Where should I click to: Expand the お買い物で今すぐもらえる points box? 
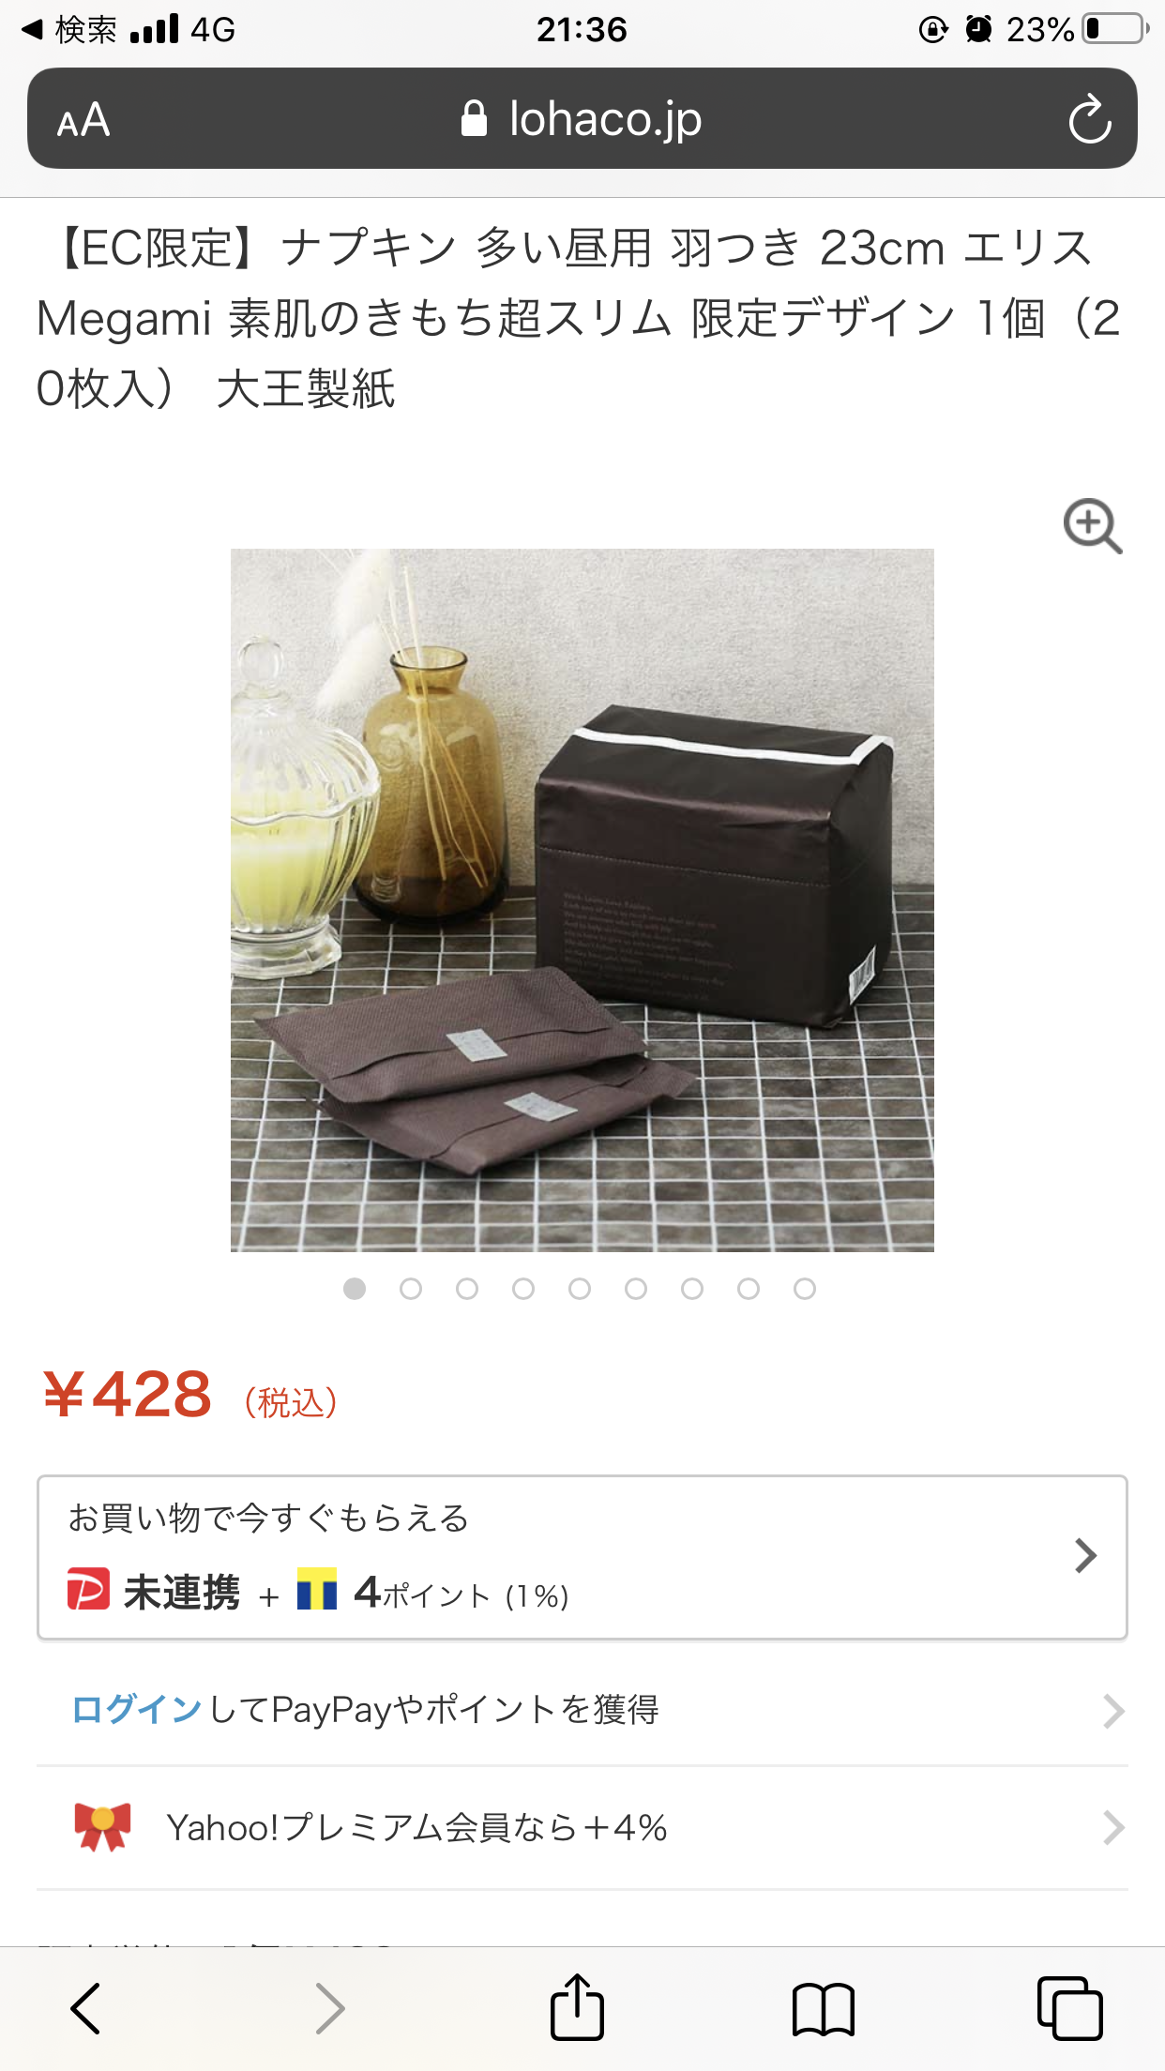582,1557
